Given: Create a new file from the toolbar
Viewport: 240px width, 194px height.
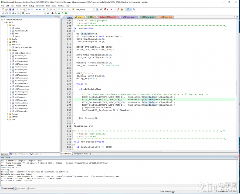Looking at the screenshot, I should coord(3,9).
